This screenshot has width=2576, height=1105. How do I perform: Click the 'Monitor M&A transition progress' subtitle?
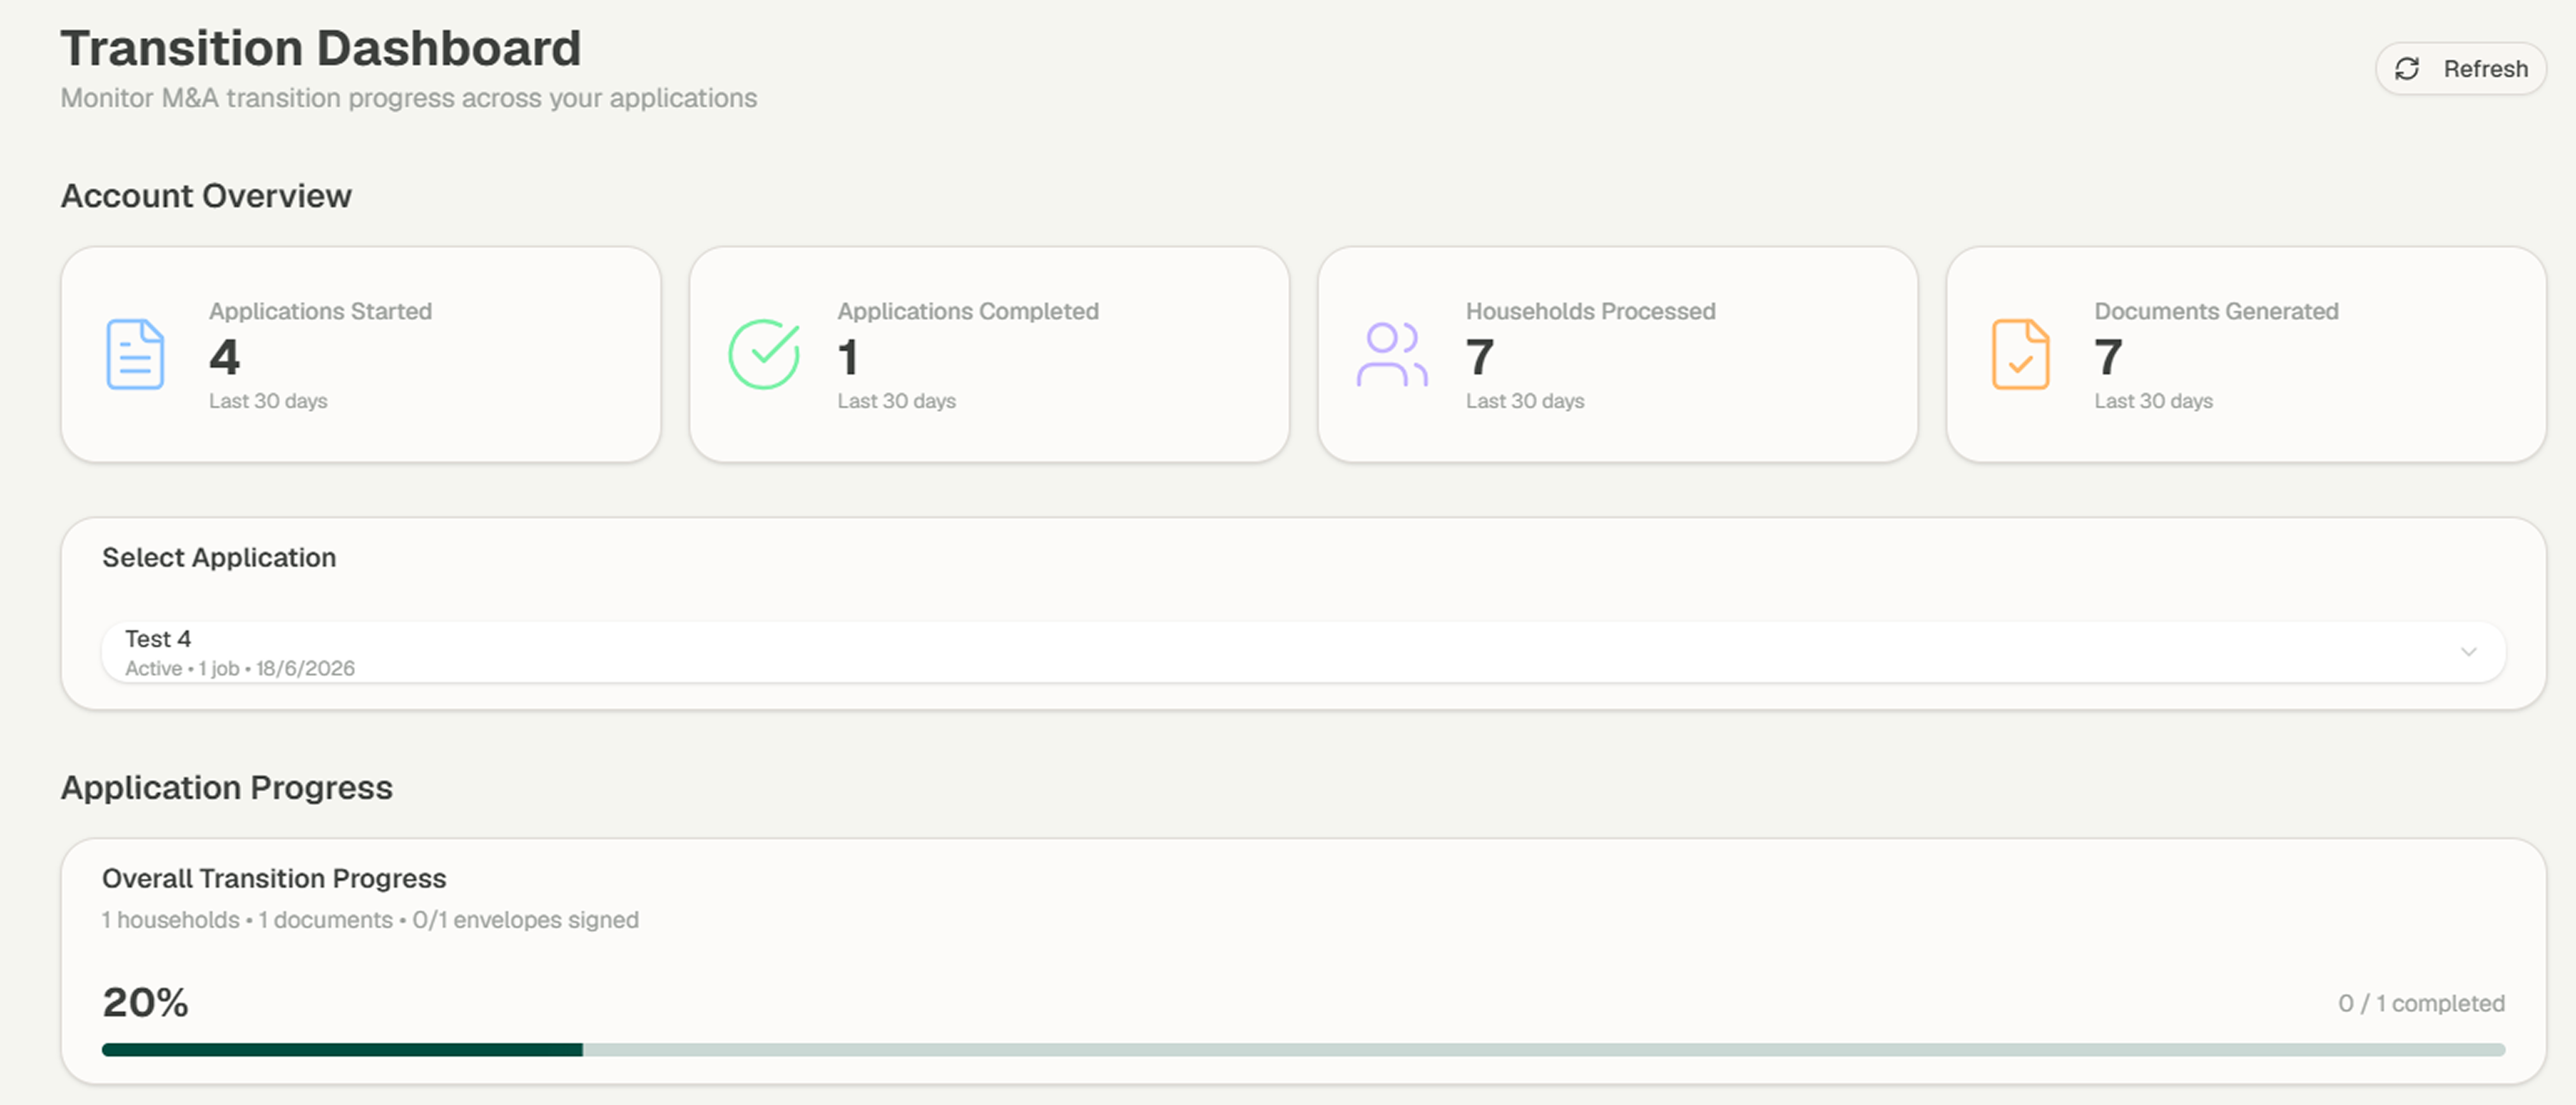[x=409, y=98]
